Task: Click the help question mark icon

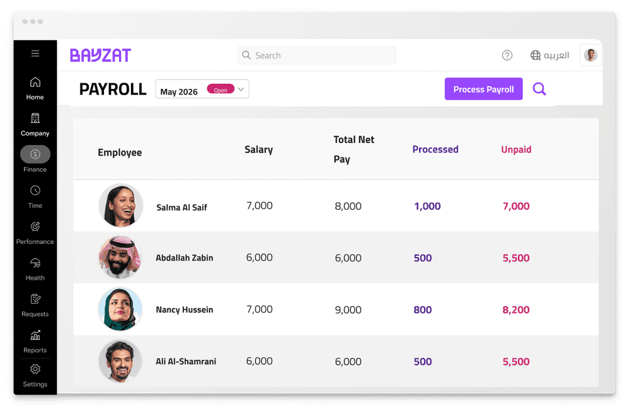Action: coord(507,55)
